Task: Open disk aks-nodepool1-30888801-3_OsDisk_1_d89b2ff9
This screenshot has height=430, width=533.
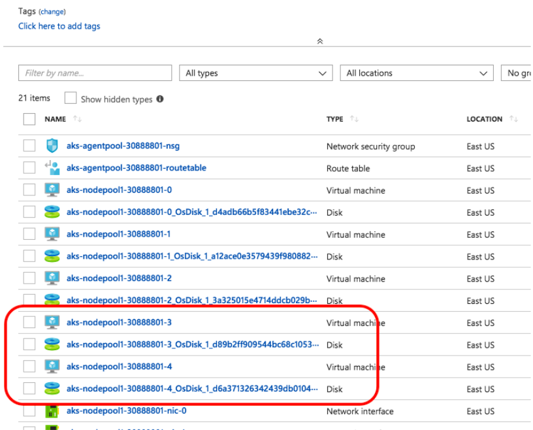Action: click(193, 344)
